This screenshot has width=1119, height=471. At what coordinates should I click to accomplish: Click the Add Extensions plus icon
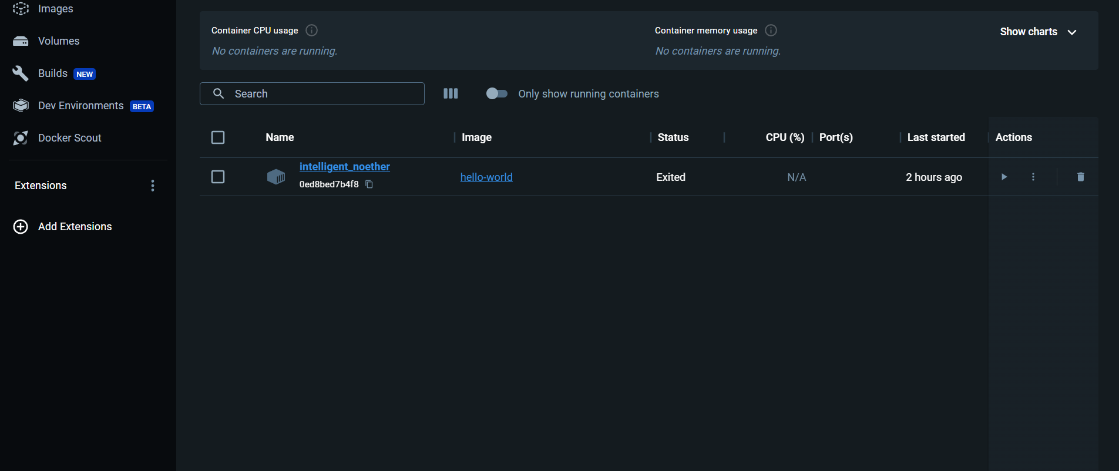pyautogui.click(x=21, y=227)
